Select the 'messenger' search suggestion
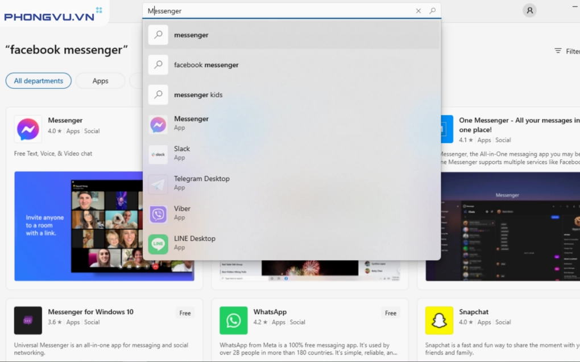 (191, 35)
